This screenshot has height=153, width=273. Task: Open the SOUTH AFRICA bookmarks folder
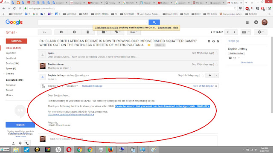tap(100, 14)
